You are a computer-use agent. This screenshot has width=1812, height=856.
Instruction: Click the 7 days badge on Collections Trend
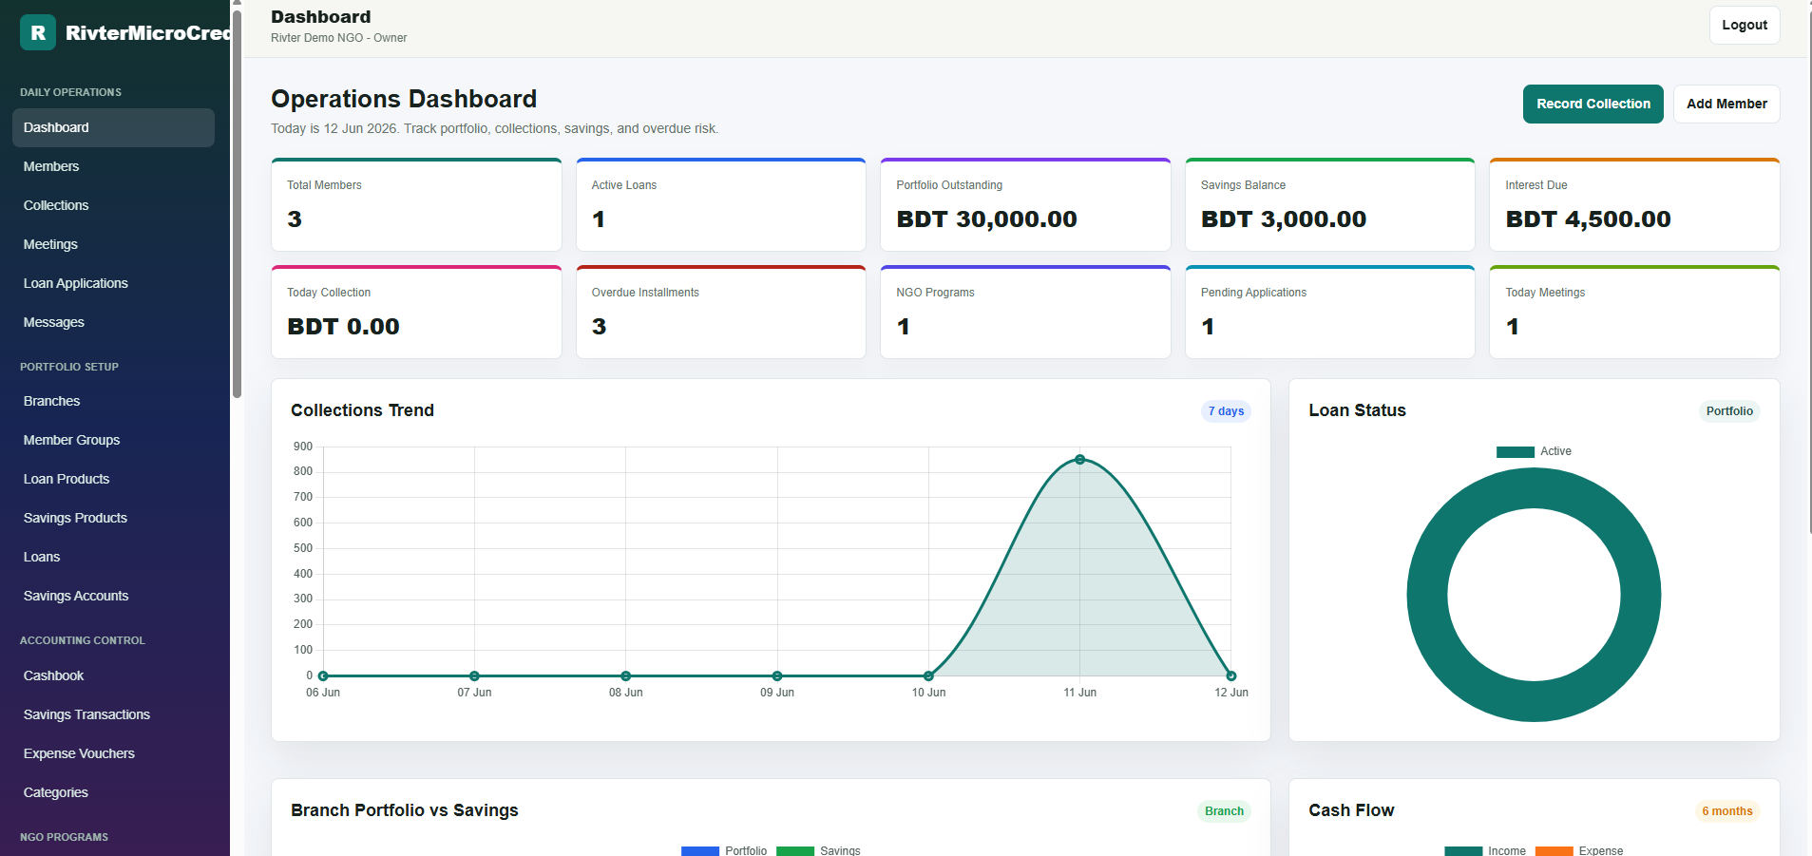click(1226, 411)
